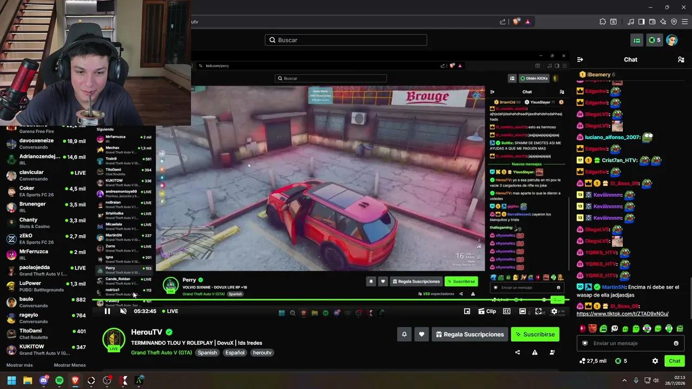Image resolution: width=692 pixels, height=389 pixels.
Task: Click the green Chat send button
Action: coord(675,361)
